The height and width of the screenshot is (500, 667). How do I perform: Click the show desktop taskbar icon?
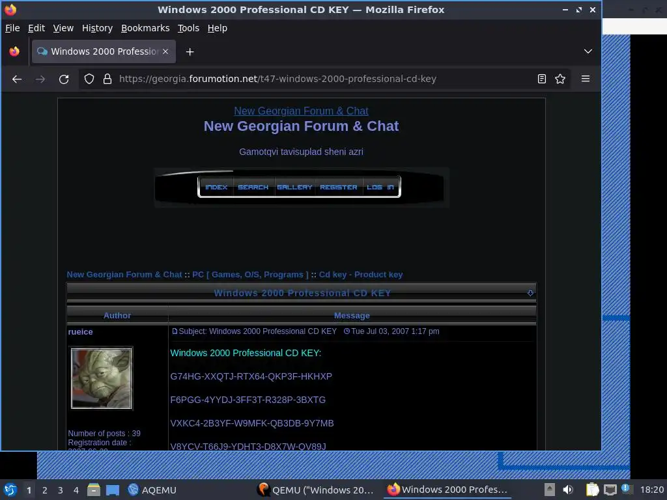[112, 490]
